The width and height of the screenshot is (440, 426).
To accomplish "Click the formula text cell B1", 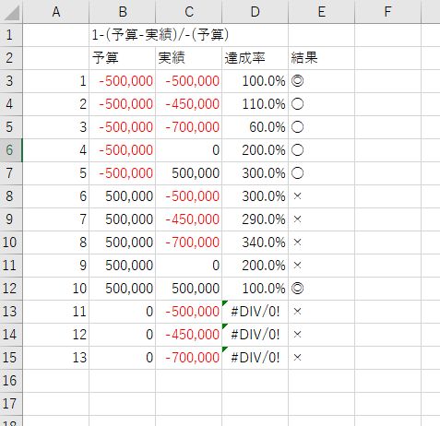I will pyautogui.click(x=123, y=35).
